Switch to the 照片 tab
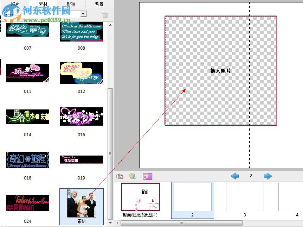303x227 pixels. 14,4
